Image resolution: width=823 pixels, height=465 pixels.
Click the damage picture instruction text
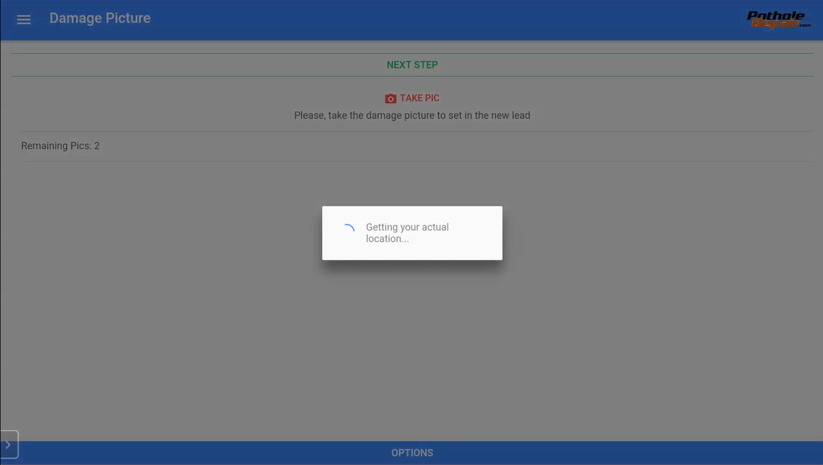coord(412,116)
